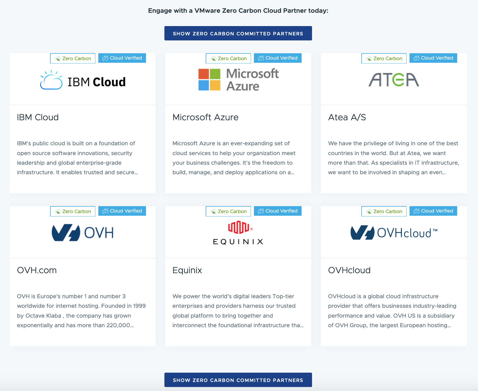Open the OVHcloud logo image
Image resolution: width=478 pixels, height=391 pixels.
[394, 233]
